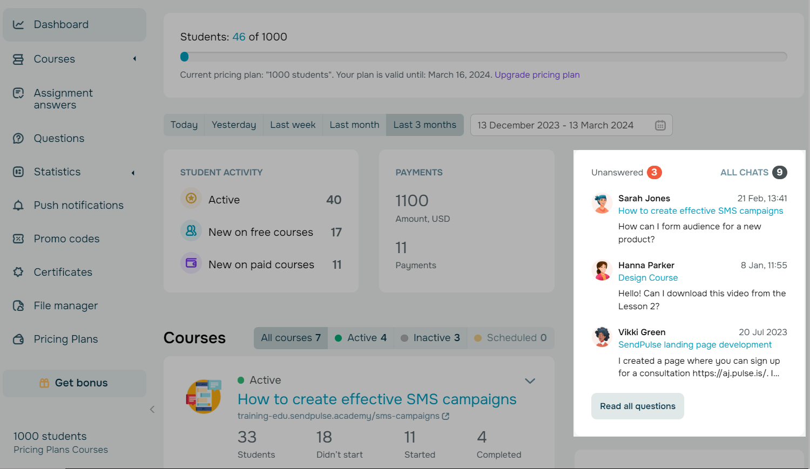The height and width of the screenshot is (469, 810).
Task: Click the Questions help icon in sidebar
Action: [18, 139]
